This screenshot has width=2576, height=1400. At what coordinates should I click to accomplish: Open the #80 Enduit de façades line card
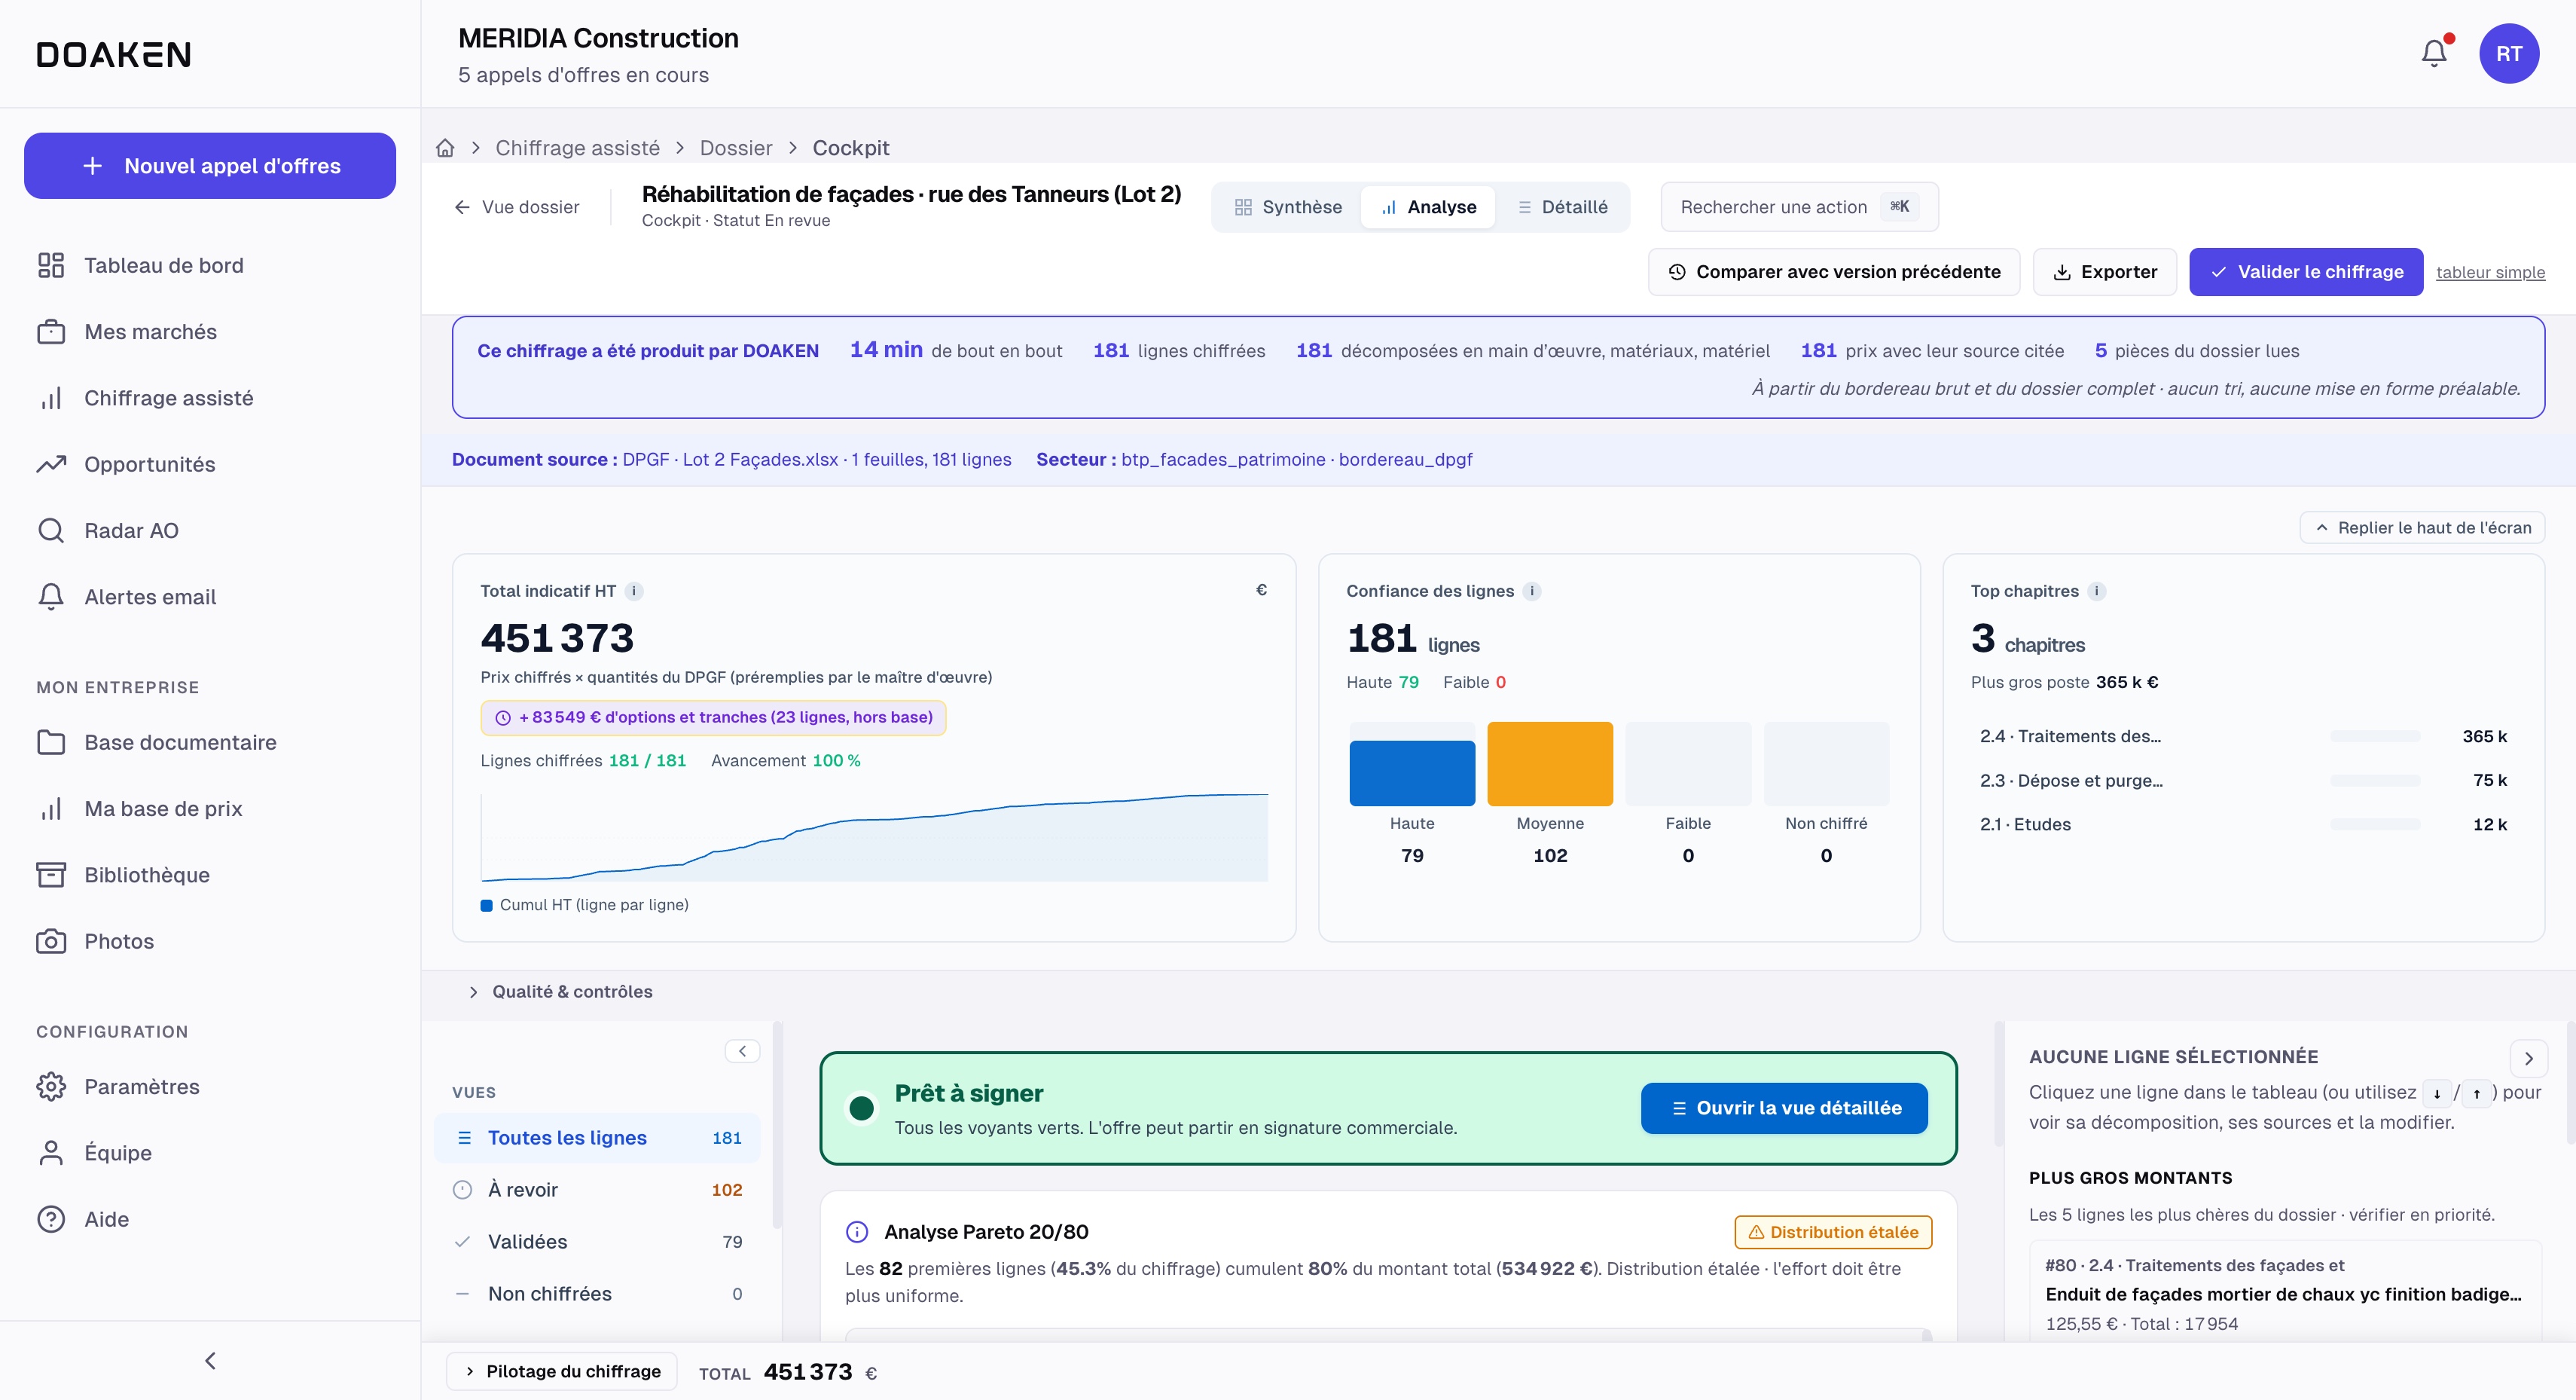[2285, 1292]
